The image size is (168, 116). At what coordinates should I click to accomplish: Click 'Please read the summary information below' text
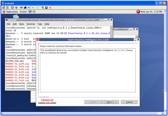[61, 46]
